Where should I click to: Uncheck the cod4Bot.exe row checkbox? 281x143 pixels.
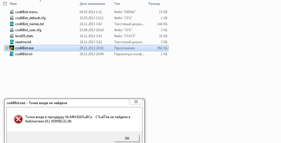pos(7,48)
